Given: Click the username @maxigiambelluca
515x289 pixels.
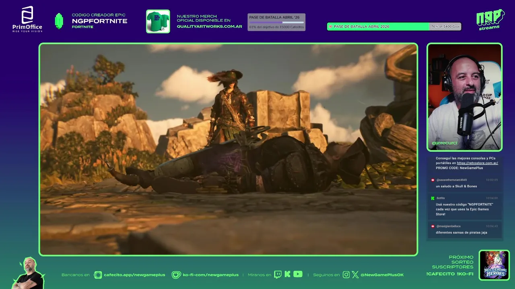Looking at the screenshot, I should coord(449,226).
